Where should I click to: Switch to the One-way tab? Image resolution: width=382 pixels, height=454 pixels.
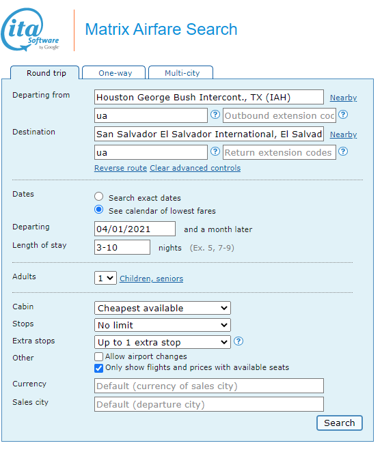coord(114,72)
